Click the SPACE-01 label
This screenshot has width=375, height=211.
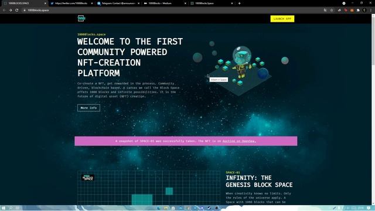click(233, 172)
